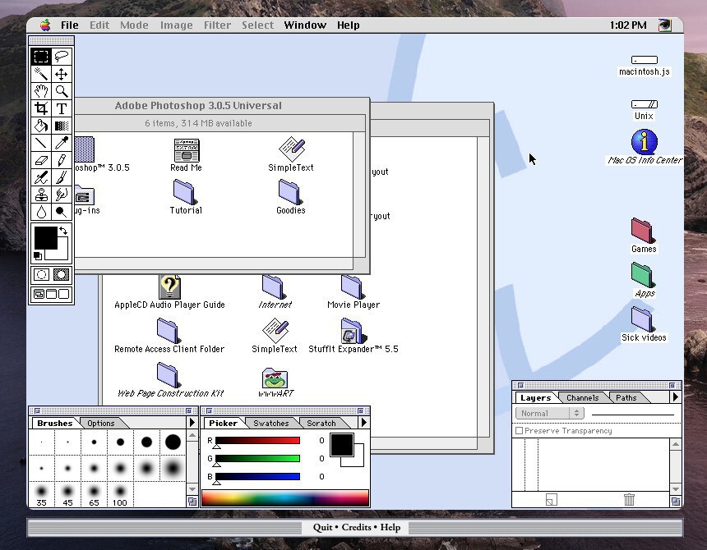Switch to Quick Mask mode
Viewport: 707px width, 550px height.
[x=62, y=275]
